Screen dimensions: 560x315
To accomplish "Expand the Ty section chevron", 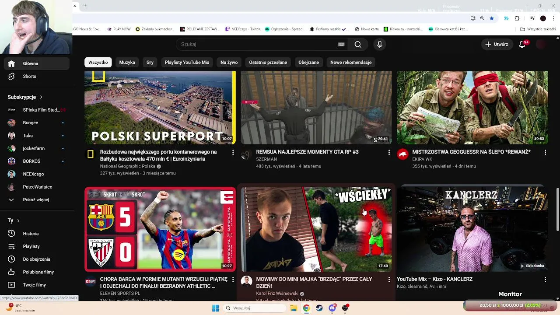I will point(18,220).
